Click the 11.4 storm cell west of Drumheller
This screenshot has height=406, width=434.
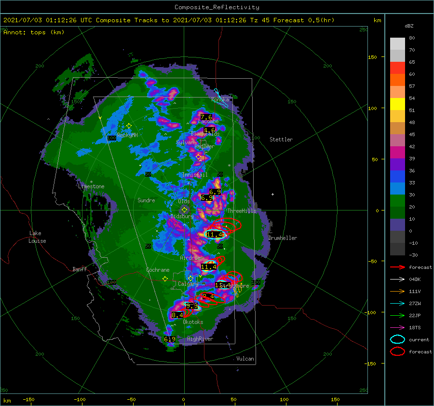[x=215, y=235]
